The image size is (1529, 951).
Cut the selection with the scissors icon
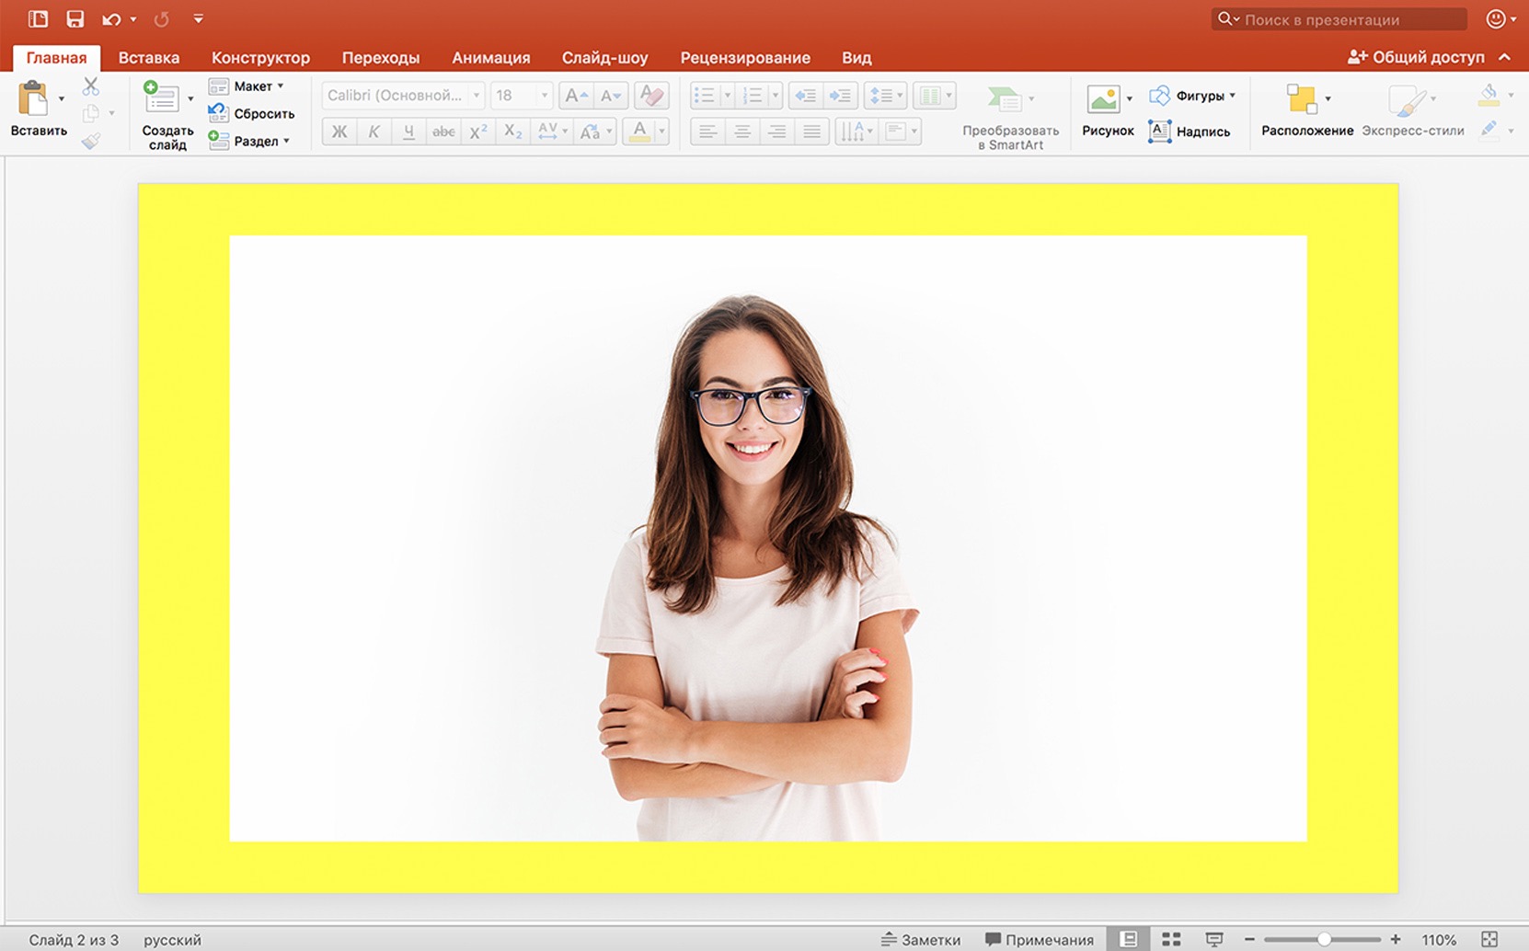90,86
